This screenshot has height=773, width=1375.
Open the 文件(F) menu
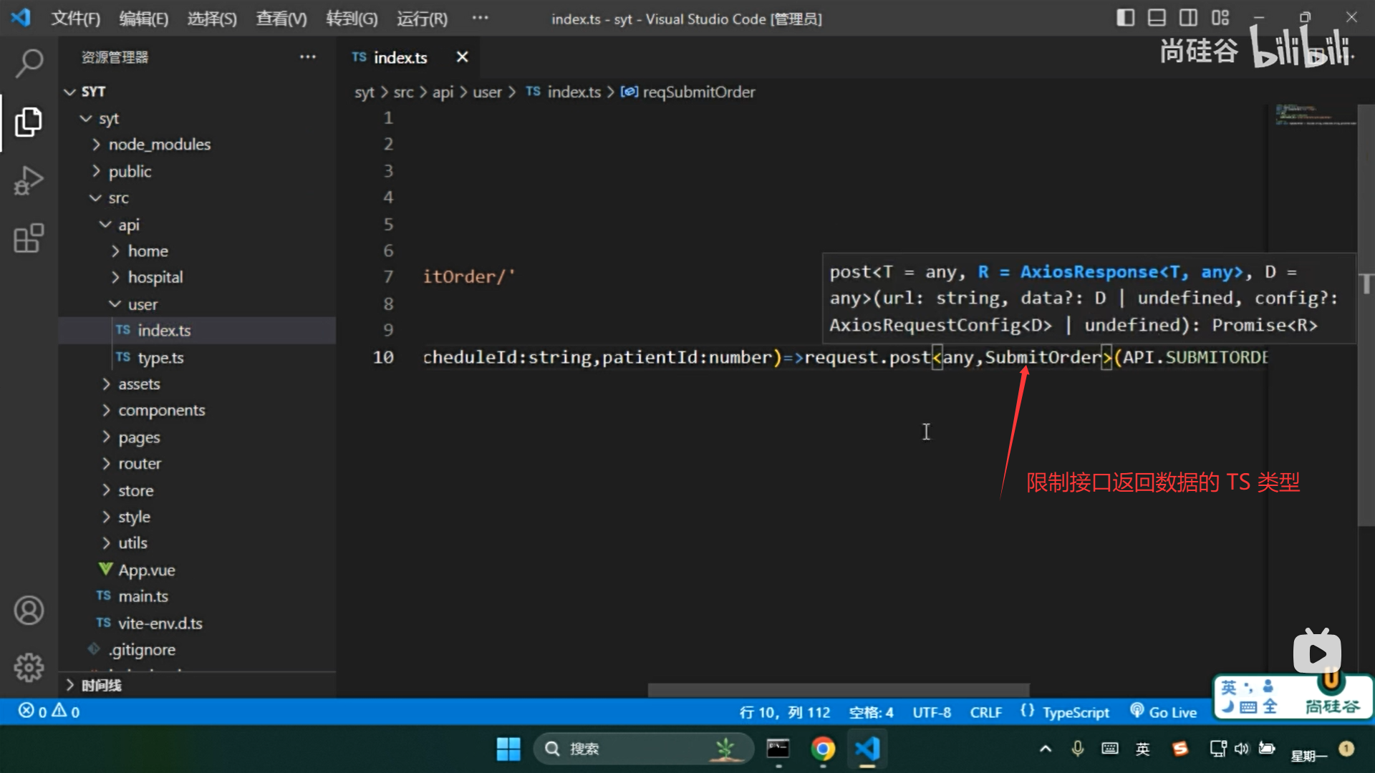(x=75, y=19)
